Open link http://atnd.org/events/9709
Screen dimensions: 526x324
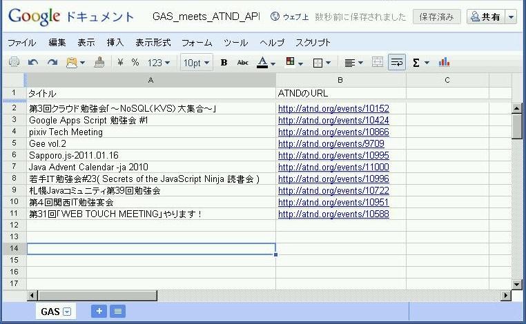coord(331,144)
